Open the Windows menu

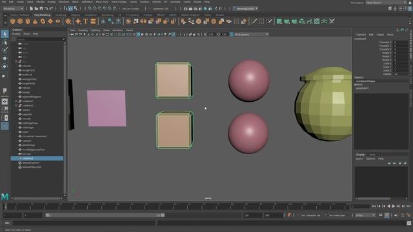click(x=64, y=2)
